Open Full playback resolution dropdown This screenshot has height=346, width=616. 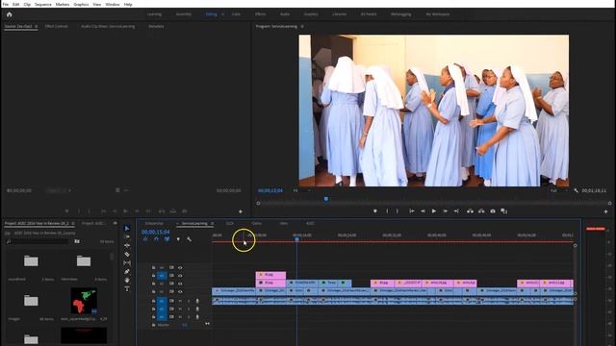[559, 190]
